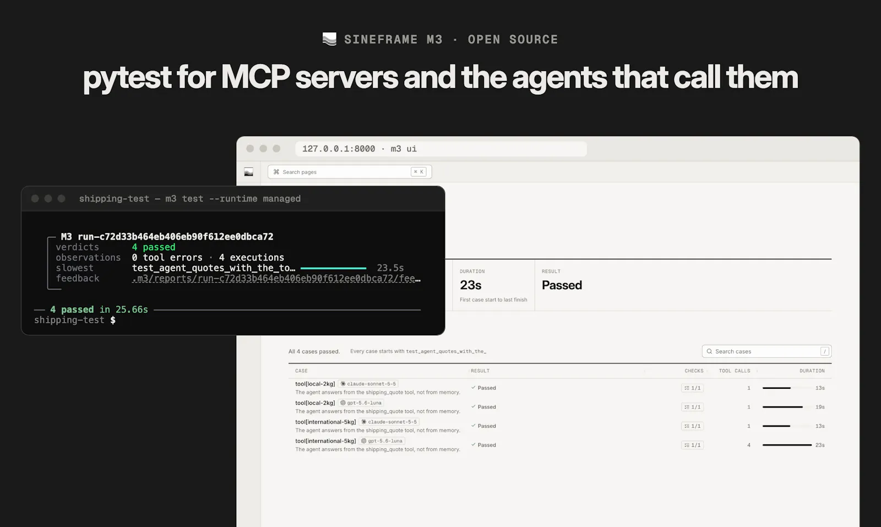Click the green '4 passed' verdict in the terminal
Image resolution: width=881 pixels, height=527 pixels.
point(154,247)
